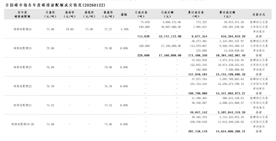Click the 涨幅 column header
The height and width of the screenshot is (141, 276).
[x=124, y=14]
